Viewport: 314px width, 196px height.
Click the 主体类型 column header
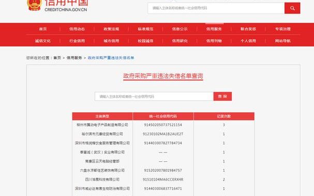pos(102,116)
